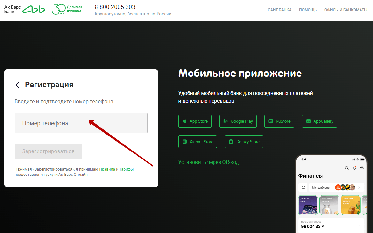373x233 pixels.
Task: Click the Xiaomi Store button
Action: coord(198,142)
